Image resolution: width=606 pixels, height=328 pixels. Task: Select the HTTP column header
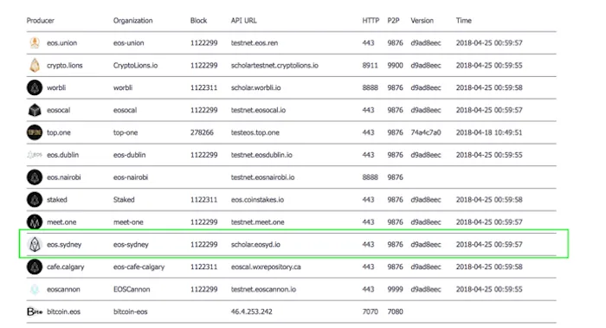click(x=371, y=21)
